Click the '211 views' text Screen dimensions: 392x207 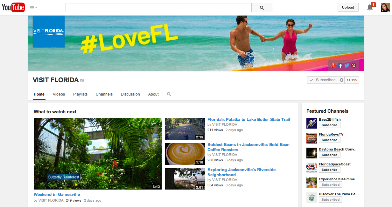point(215,130)
